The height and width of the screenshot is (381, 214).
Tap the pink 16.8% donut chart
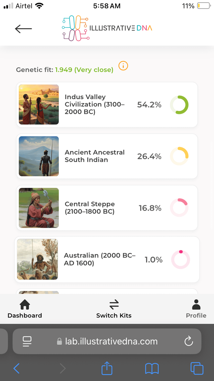click(179, 208)
